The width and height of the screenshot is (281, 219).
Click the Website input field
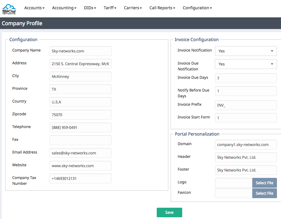[x=81, y=166]
